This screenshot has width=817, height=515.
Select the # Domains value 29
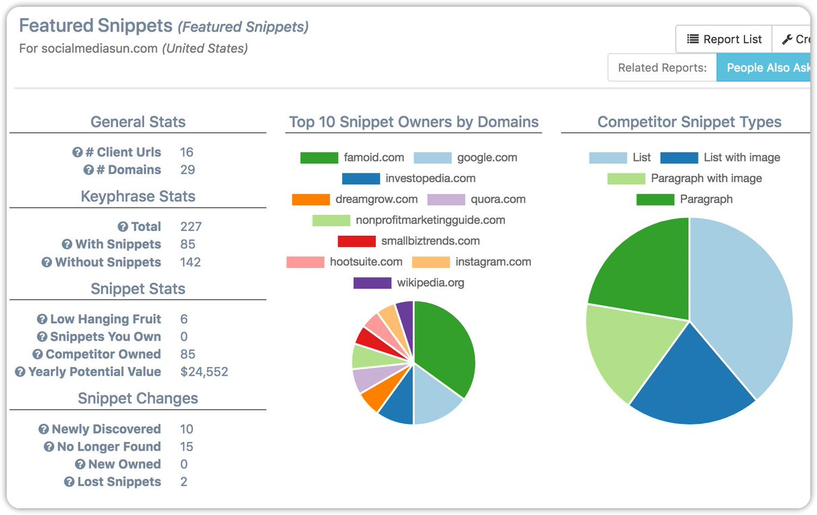188,170
